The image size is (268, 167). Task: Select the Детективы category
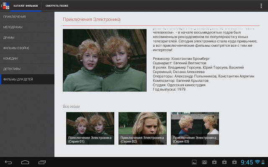(x=27, y=69)
